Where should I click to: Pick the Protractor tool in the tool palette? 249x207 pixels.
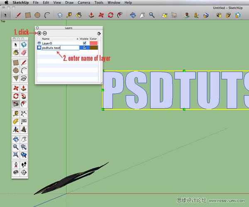pyautogui.click(x=16, y=121)
